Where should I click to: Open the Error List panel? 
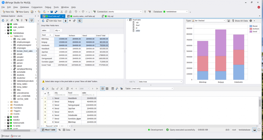16,136
